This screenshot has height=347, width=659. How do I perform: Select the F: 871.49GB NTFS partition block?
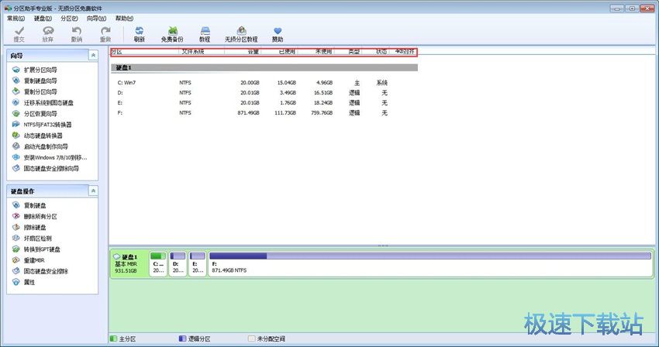pyautogui.click(x=430, y=263)
